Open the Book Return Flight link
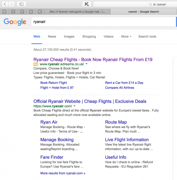177x180 pixels. 54,83
